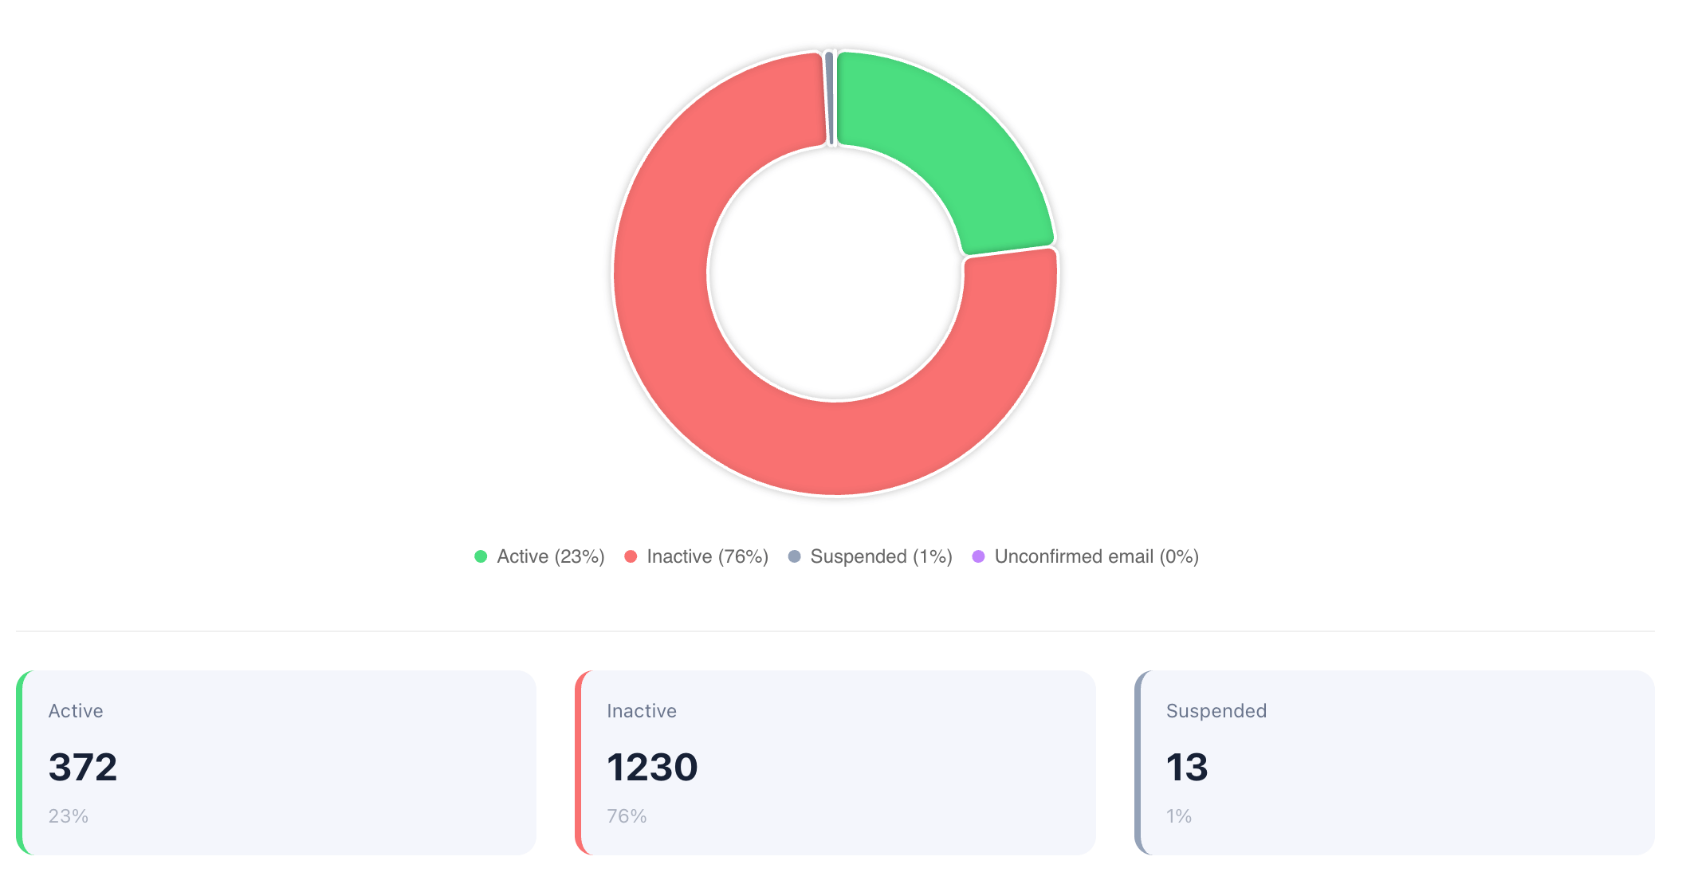This screenshot has height=880, width=1682.
Task: Toggle the Active (23%) legend label
Action: [x=550, y=556]
